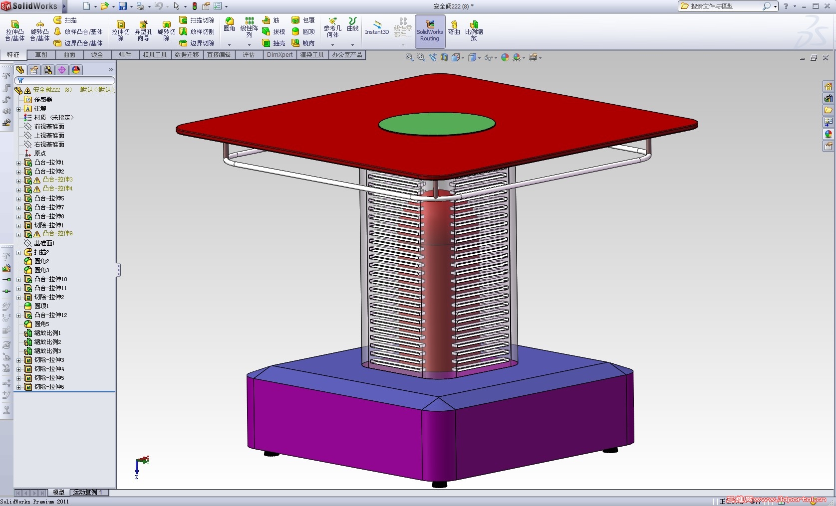The height and width of the screenshot is (506, 836).
Task: Select the Fillet (圆角) tool
Action: 229,24
